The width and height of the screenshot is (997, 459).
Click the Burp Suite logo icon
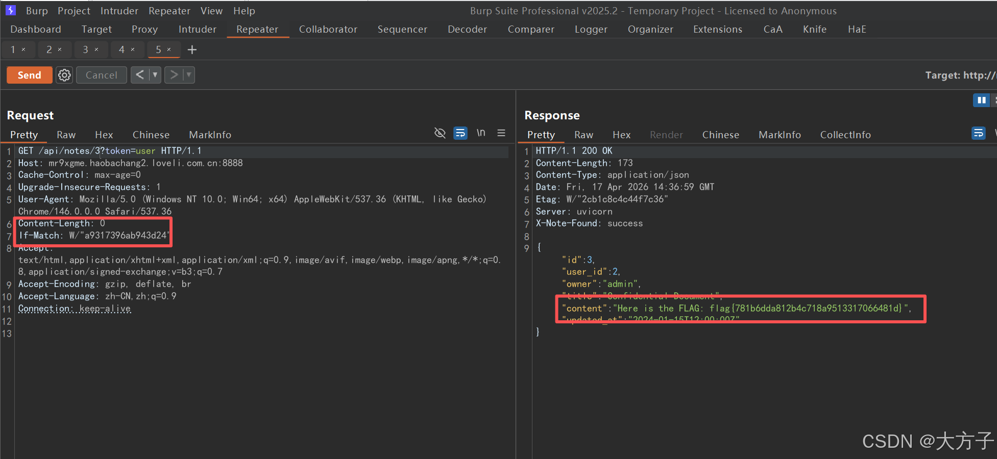point(11,10)
